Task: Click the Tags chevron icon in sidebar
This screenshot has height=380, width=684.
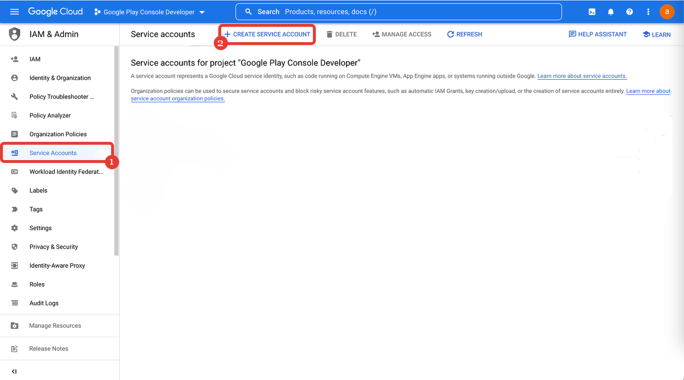Action: [15, 210]
